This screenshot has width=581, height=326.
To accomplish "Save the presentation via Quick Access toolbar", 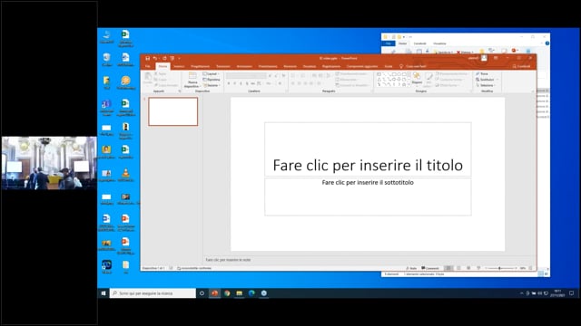I will [147, 58].
